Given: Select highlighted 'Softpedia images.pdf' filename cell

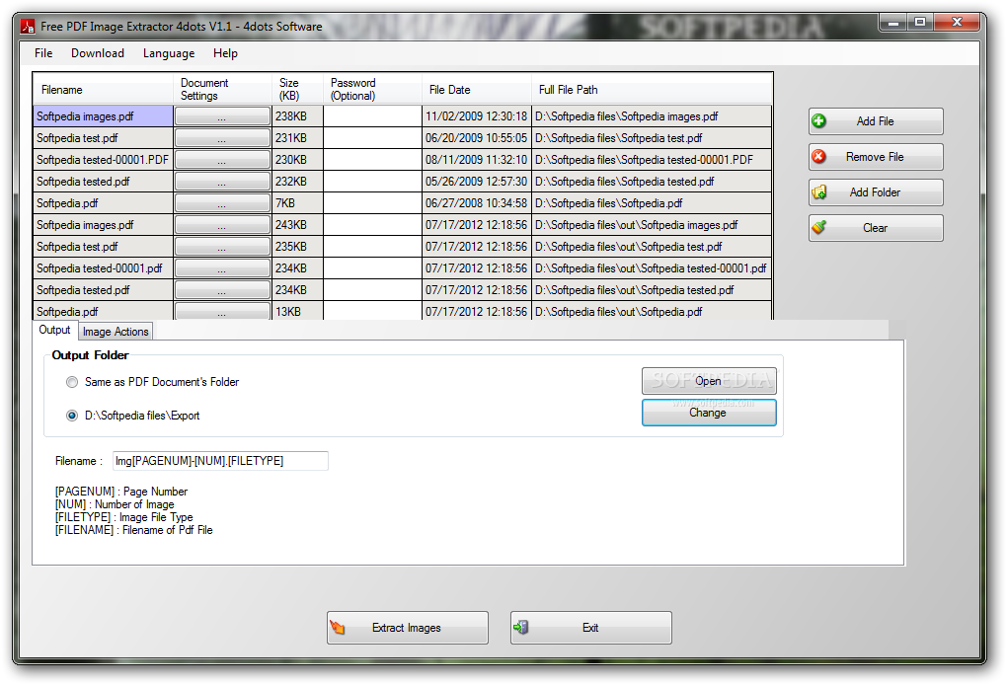Looking at the screenshot, I should 103,116.
